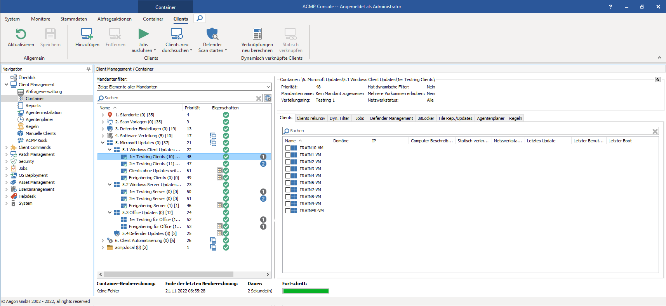Expand acmp.local container node

tap(103, 247)
